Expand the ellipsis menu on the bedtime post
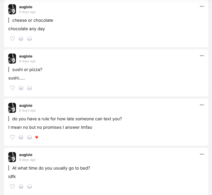Viewport: 212px width, 195px height. (x=202, y=154)
